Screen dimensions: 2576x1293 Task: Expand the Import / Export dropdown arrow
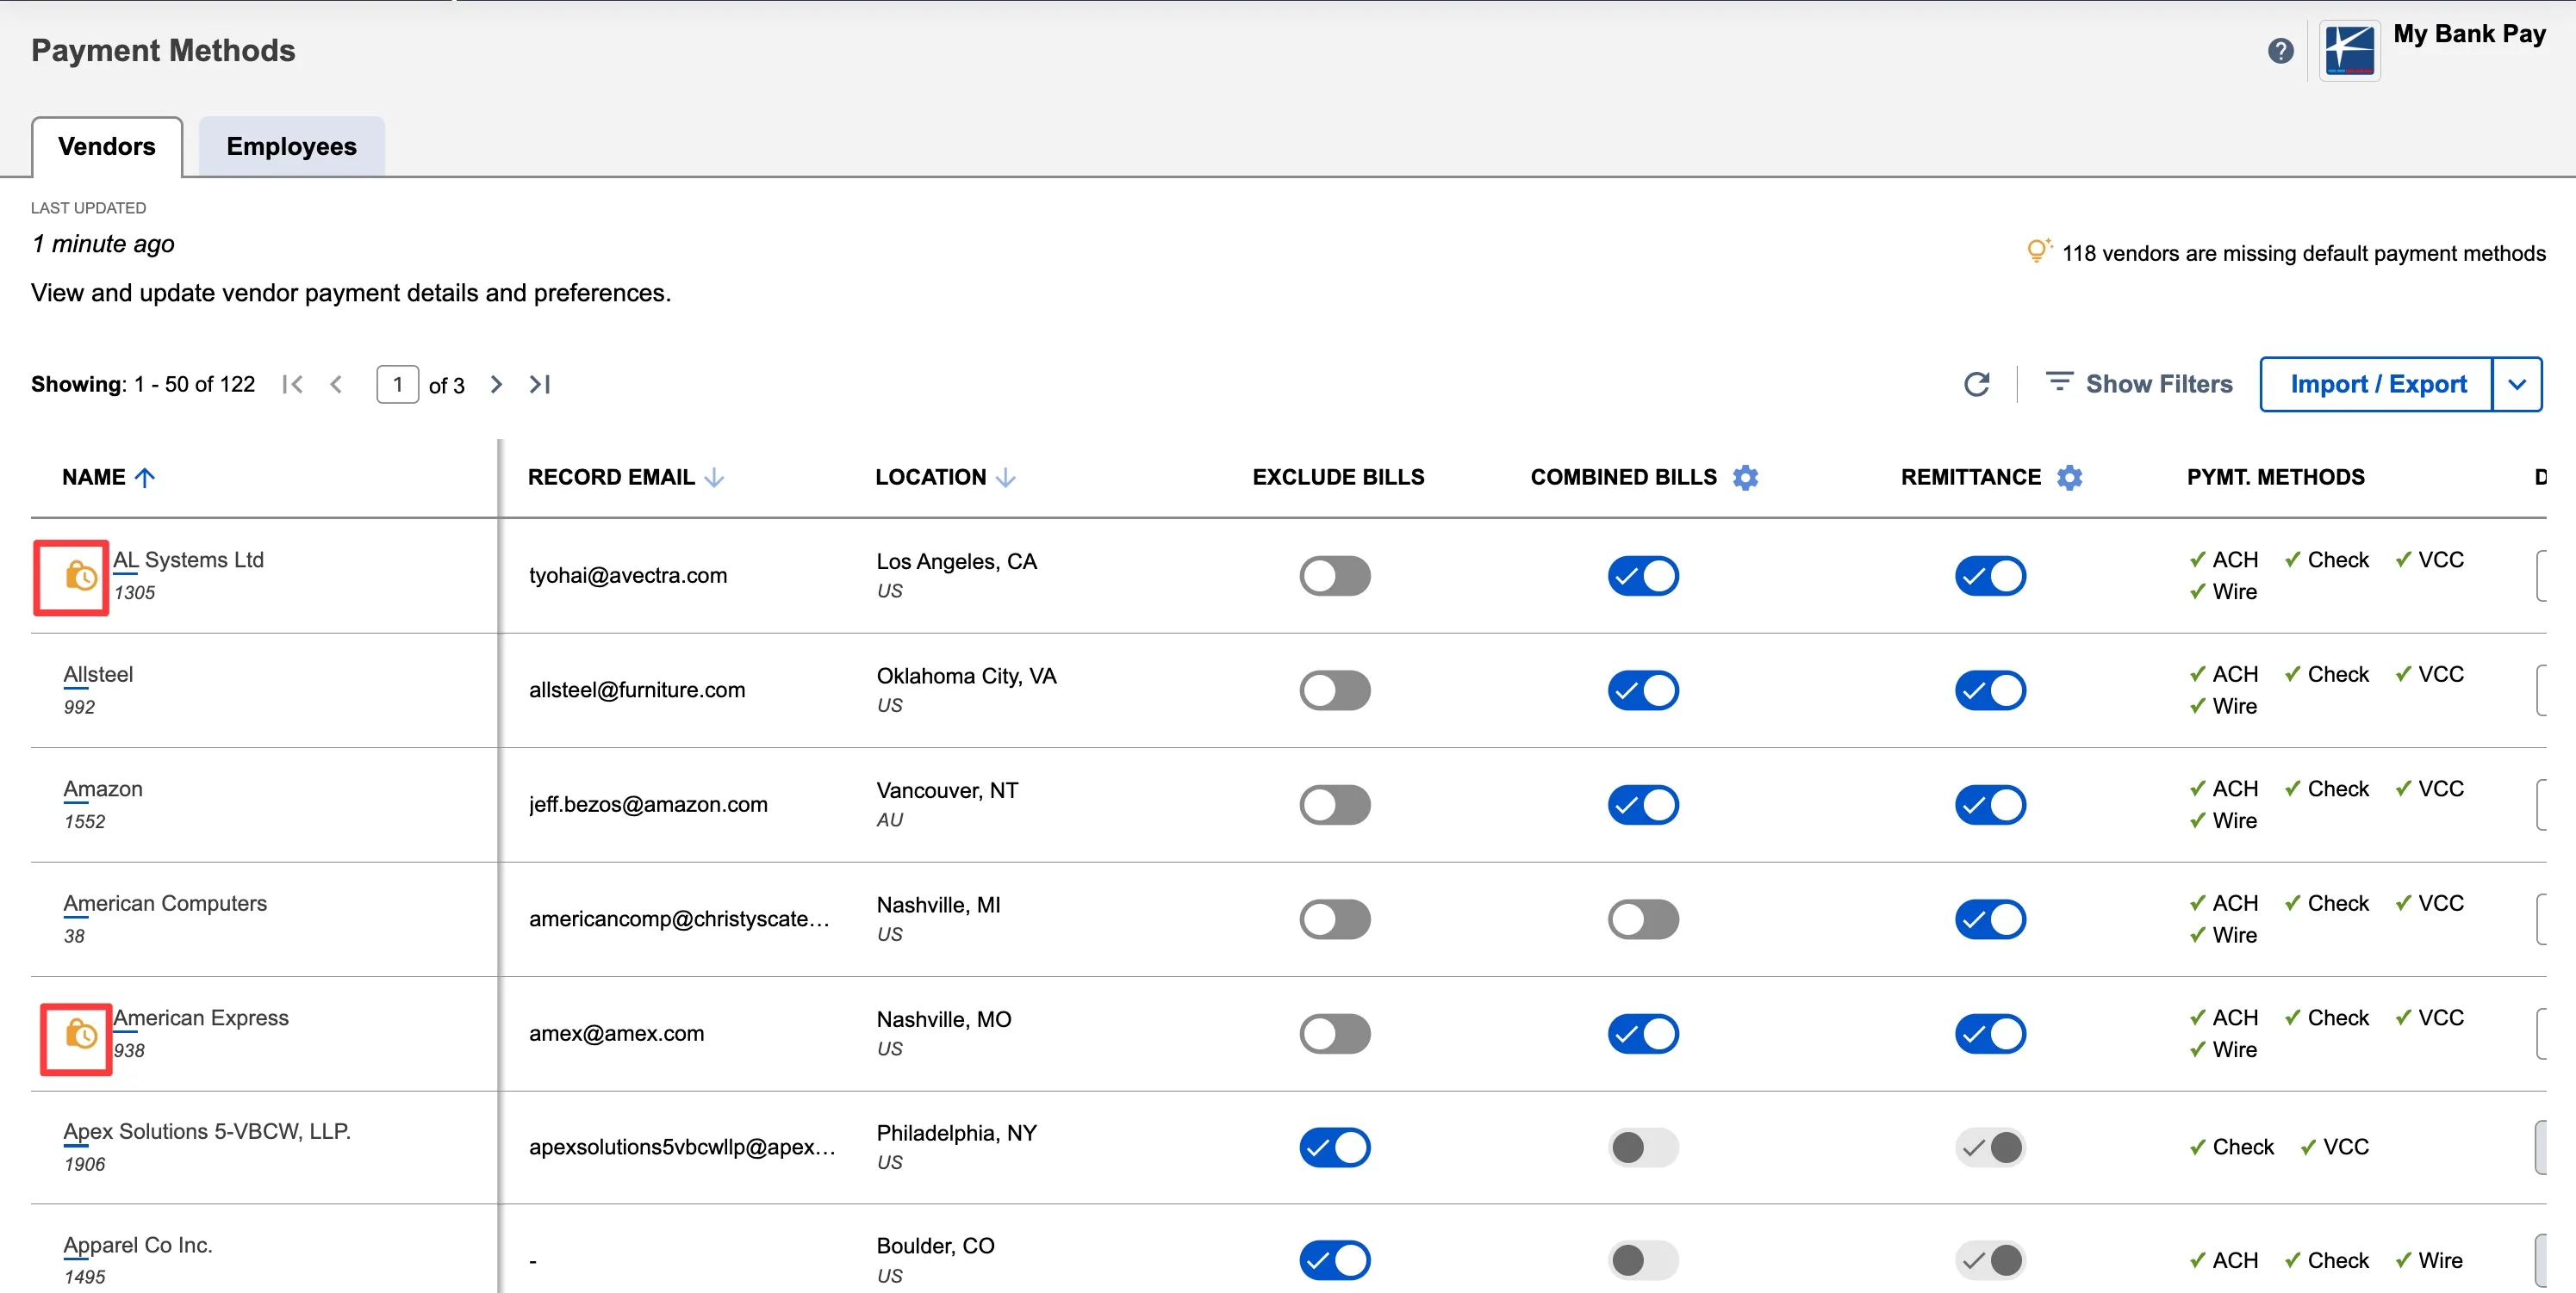[2517, 384]
